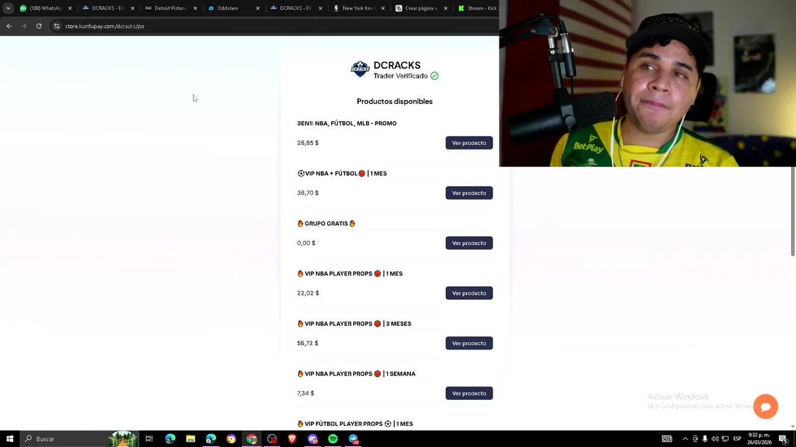Show hidden system tray icons
Viewport: 796px width, 447px height.
click(685, 439)
